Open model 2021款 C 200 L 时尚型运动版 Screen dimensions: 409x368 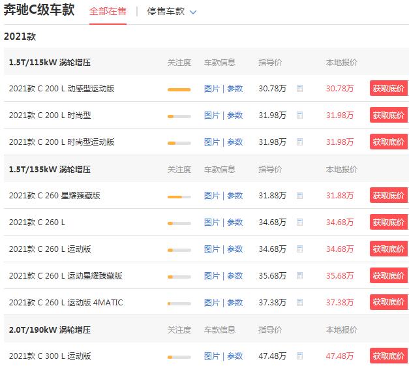point(61,142)
